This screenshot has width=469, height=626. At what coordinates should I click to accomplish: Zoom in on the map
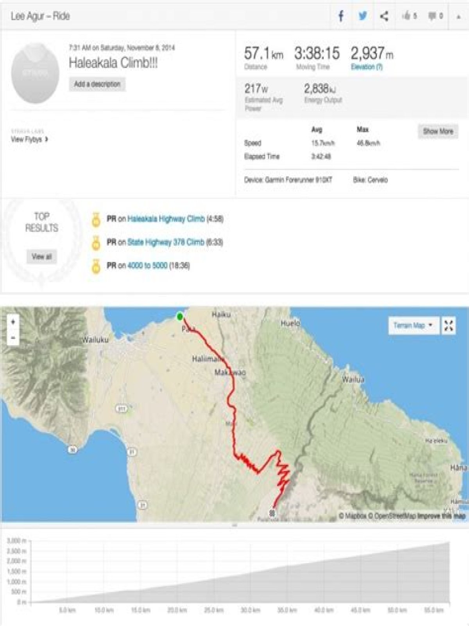click(13, 322)
